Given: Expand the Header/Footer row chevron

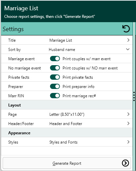Looking at the screenshot, I should click(x=128, y=123).
